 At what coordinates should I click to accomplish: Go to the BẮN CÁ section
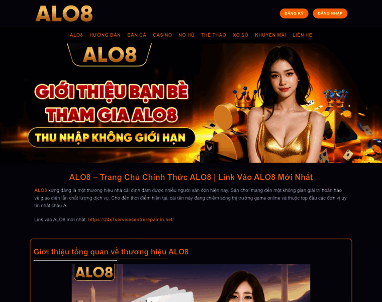pyautogui.click(x=137, y=35)
